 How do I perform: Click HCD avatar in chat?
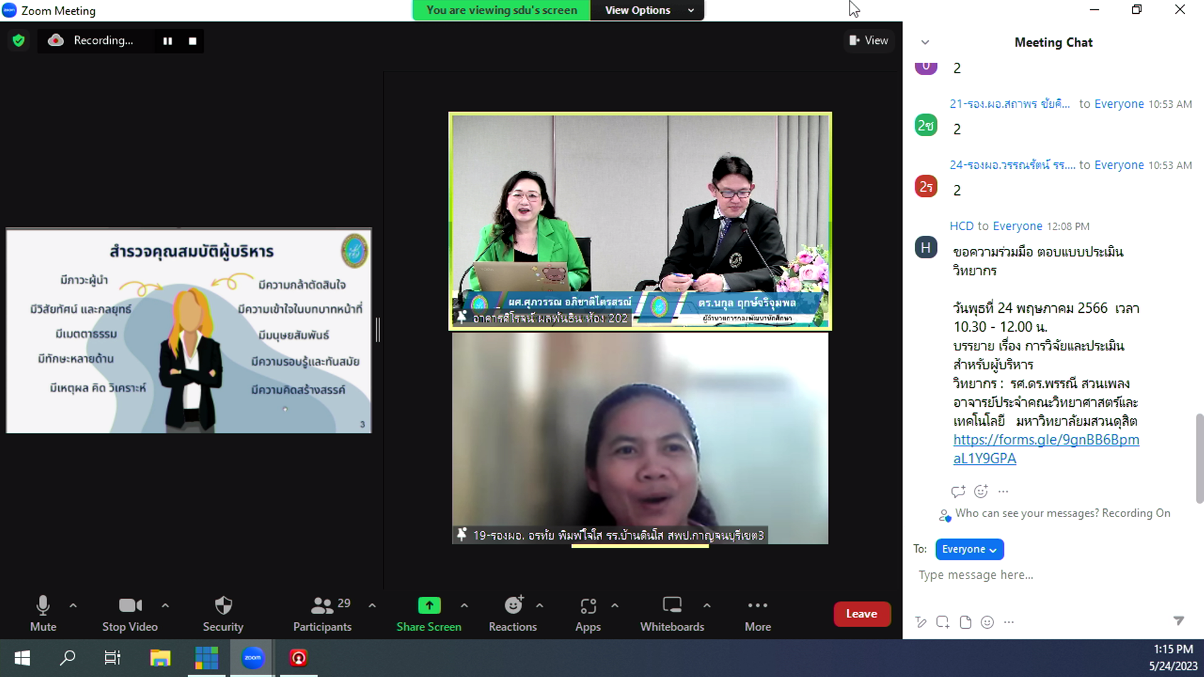[926, 248]
